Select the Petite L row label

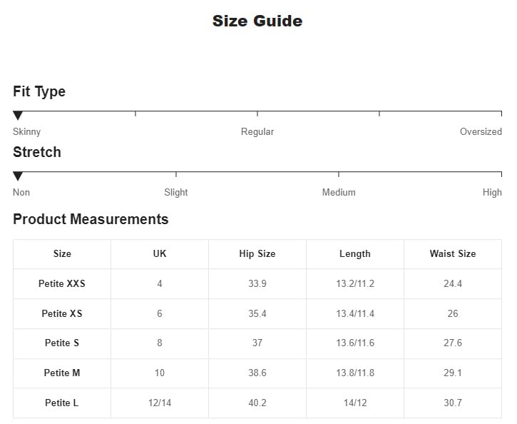[62, 403]
